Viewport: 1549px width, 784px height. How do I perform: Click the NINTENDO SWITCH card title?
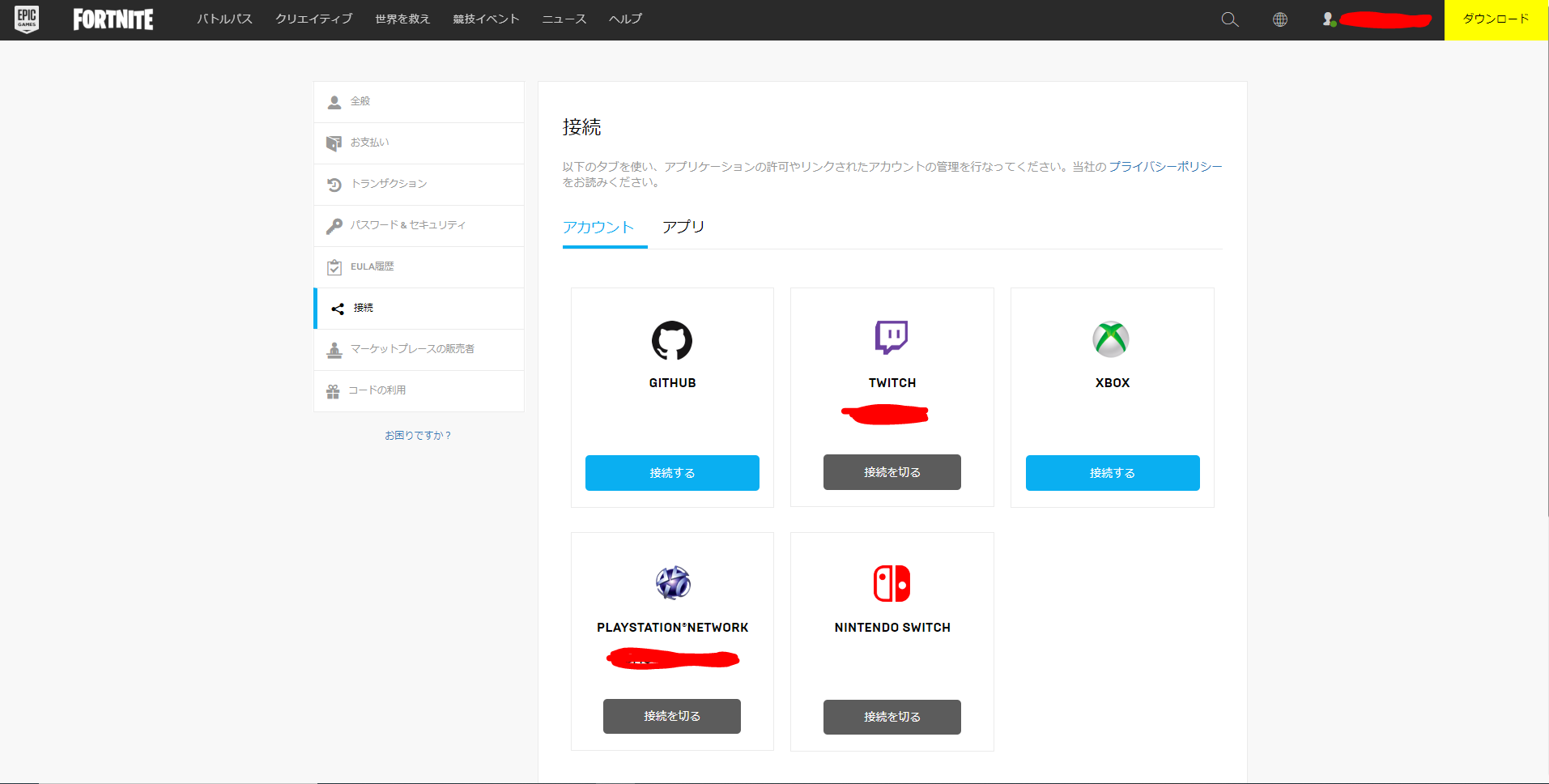892,628
